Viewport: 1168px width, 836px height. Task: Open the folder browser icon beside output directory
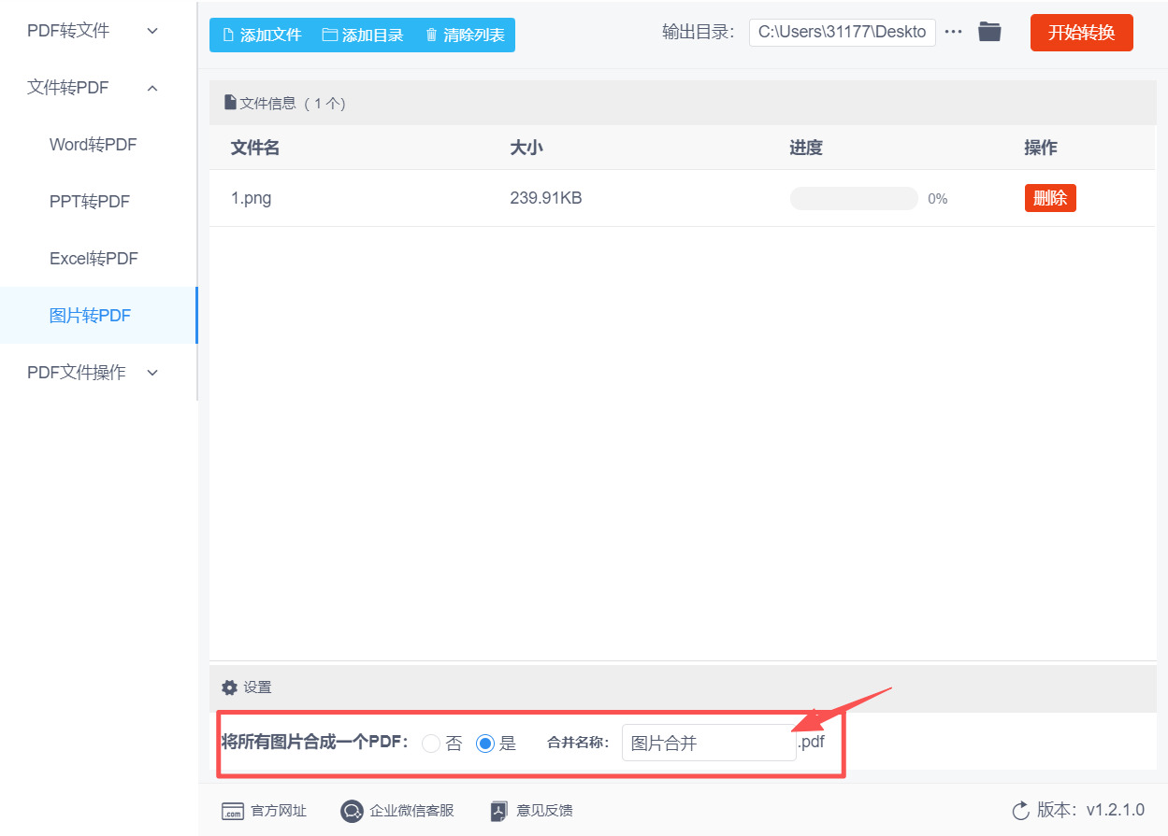pyautogui.click(x=989, y=31)
